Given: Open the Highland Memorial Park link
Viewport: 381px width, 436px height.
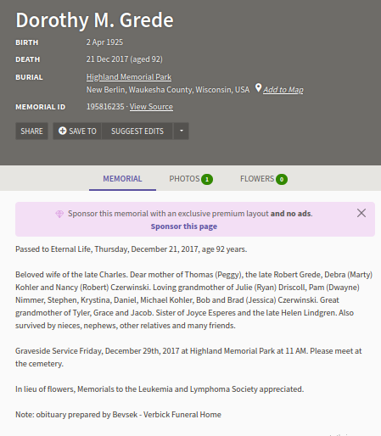Looking at the screenshot, I should 129,77.
